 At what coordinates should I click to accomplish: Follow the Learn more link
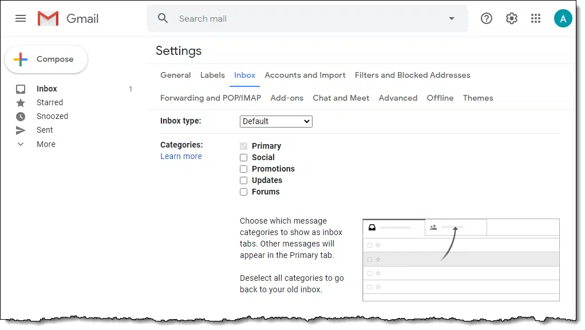181,156
